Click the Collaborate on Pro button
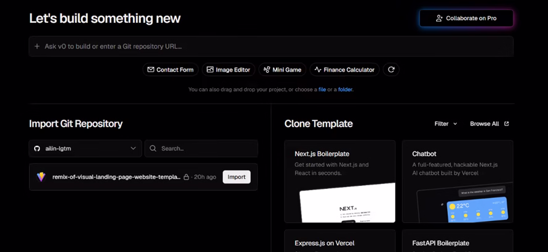Image resolution: width=548 pixels, height=252 pixels. (x=466, y=18)
